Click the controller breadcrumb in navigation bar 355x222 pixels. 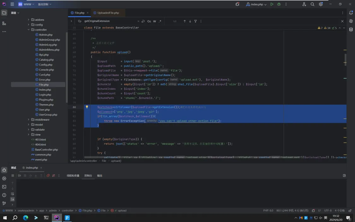point(68,210)
